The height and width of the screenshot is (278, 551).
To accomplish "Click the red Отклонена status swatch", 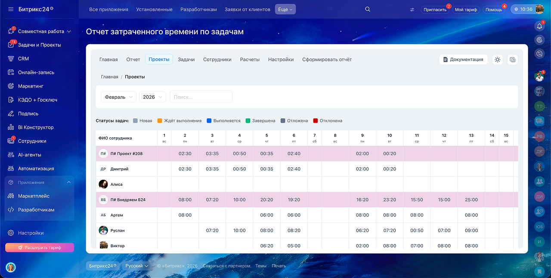I will [x=316, y=121].
